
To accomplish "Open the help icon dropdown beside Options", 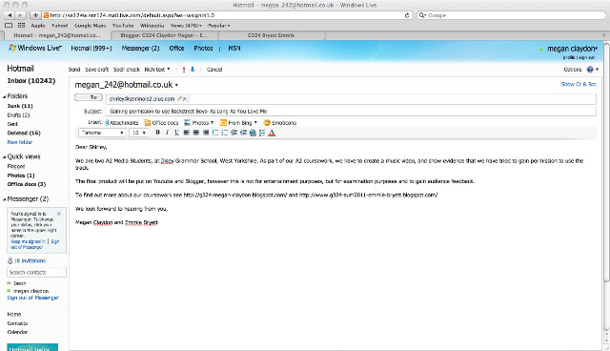I will pos(593,70).
